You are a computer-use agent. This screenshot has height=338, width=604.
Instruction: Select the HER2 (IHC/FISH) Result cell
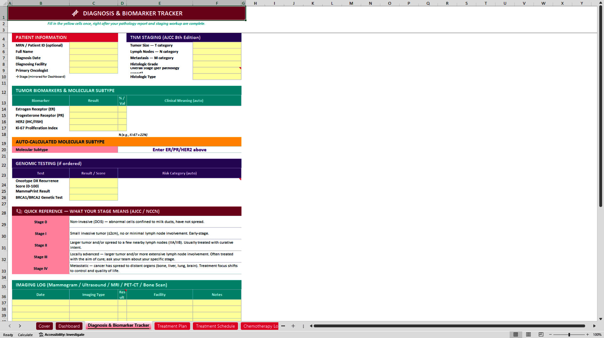tap(93, 122)
